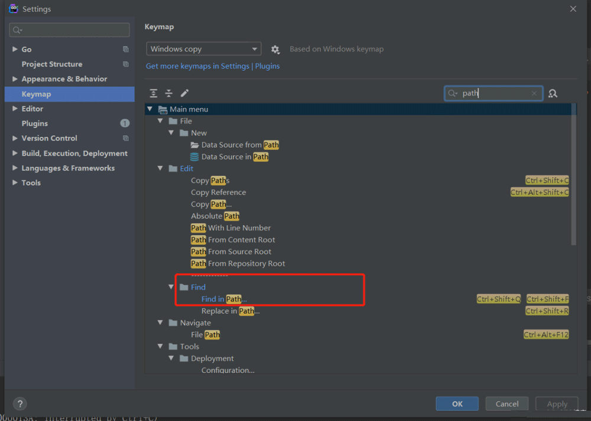The height and width of the screenshot is (421, 591).
Task: Open the Windows copy keymap dropdown
Action: (203, 49)
